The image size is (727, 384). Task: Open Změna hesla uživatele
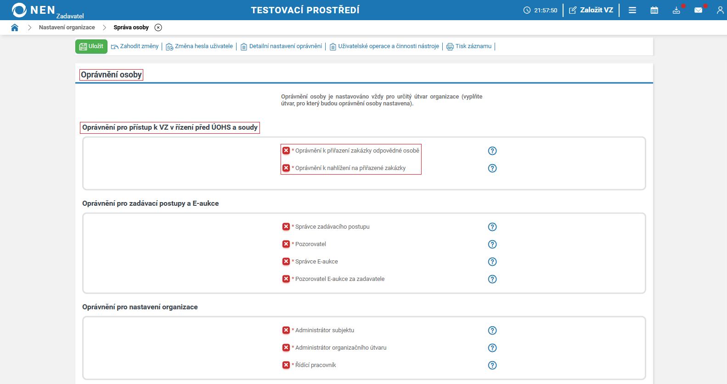click(199, 46)
